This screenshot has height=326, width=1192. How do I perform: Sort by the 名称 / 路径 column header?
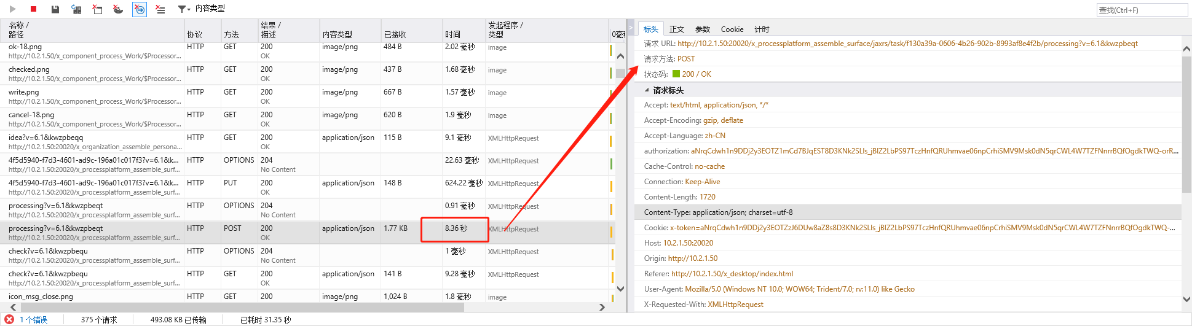pyautogui.click(x=92, y=30)
